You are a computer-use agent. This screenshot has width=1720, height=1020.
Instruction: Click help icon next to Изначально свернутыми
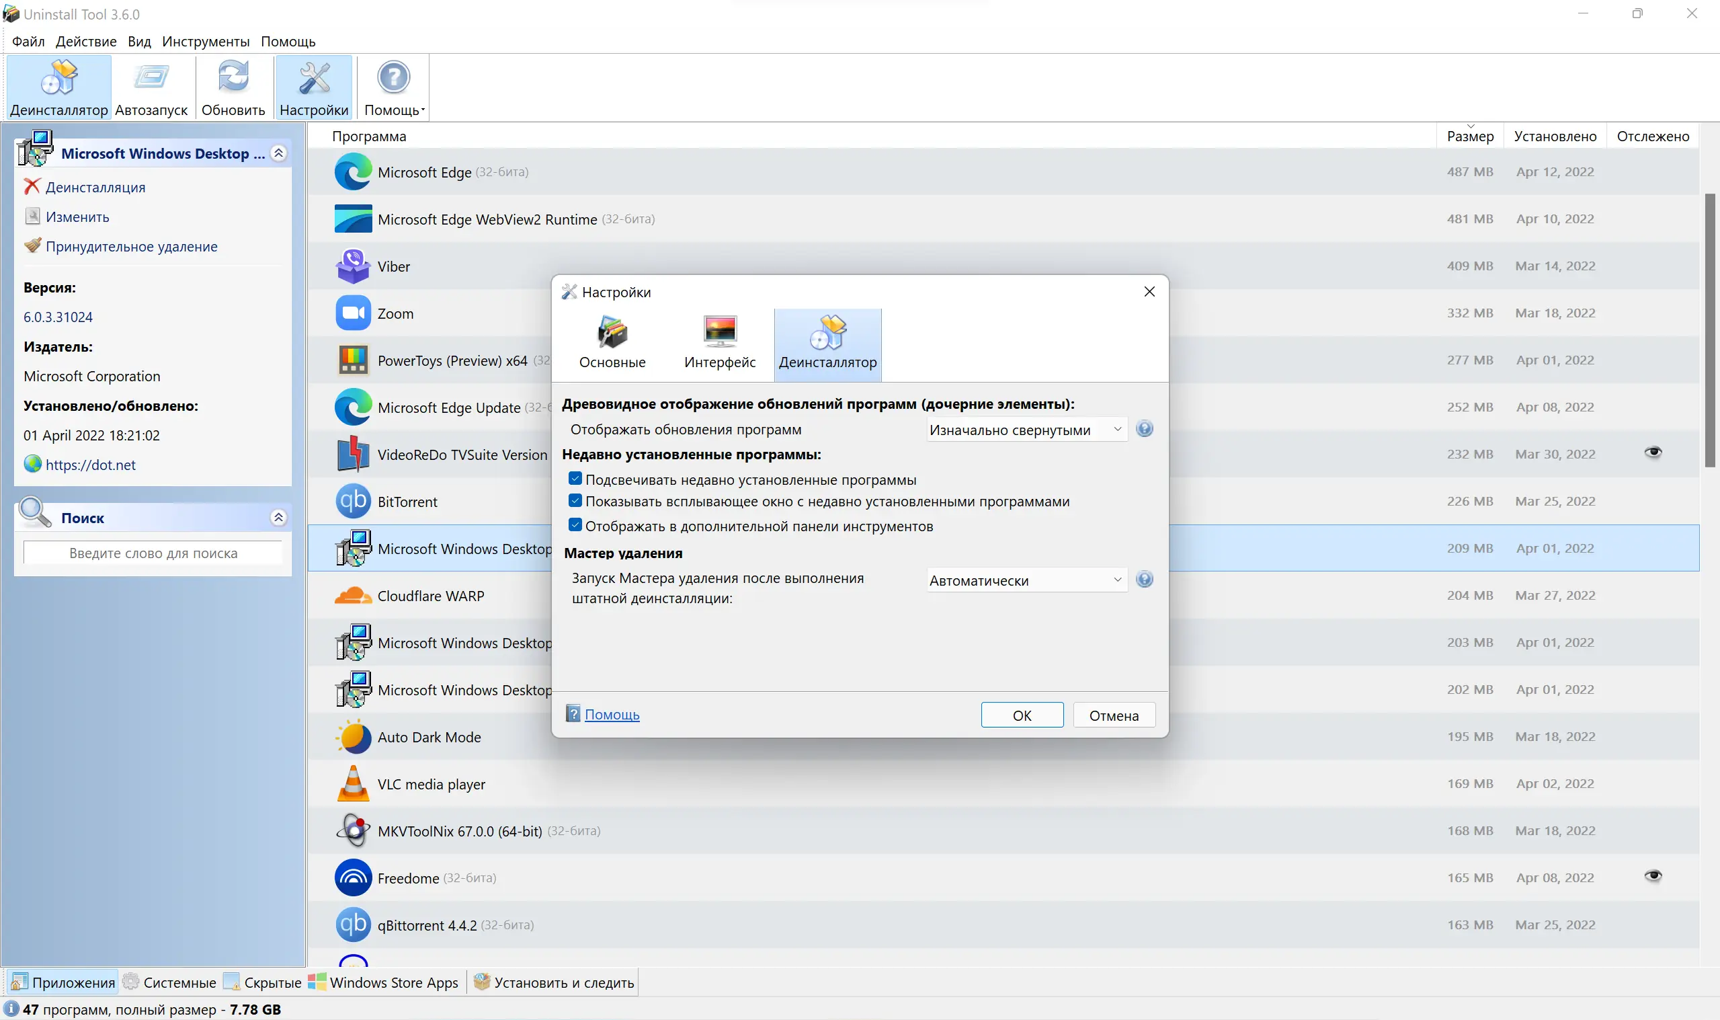(x=1145, y=430)
